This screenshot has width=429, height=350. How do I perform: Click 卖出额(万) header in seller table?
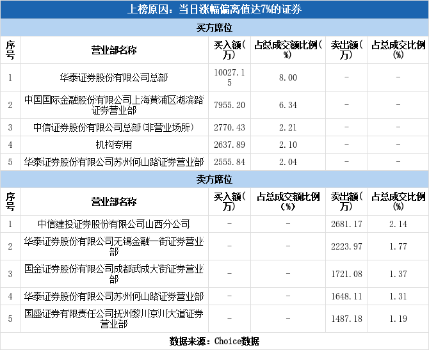346,202
